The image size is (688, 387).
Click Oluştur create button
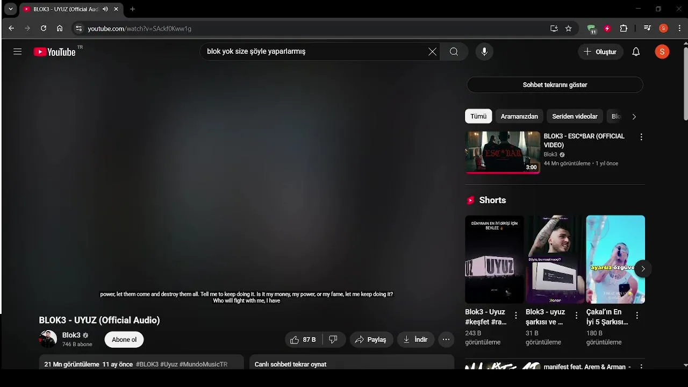pyautogui.click(x=600, y=52)
